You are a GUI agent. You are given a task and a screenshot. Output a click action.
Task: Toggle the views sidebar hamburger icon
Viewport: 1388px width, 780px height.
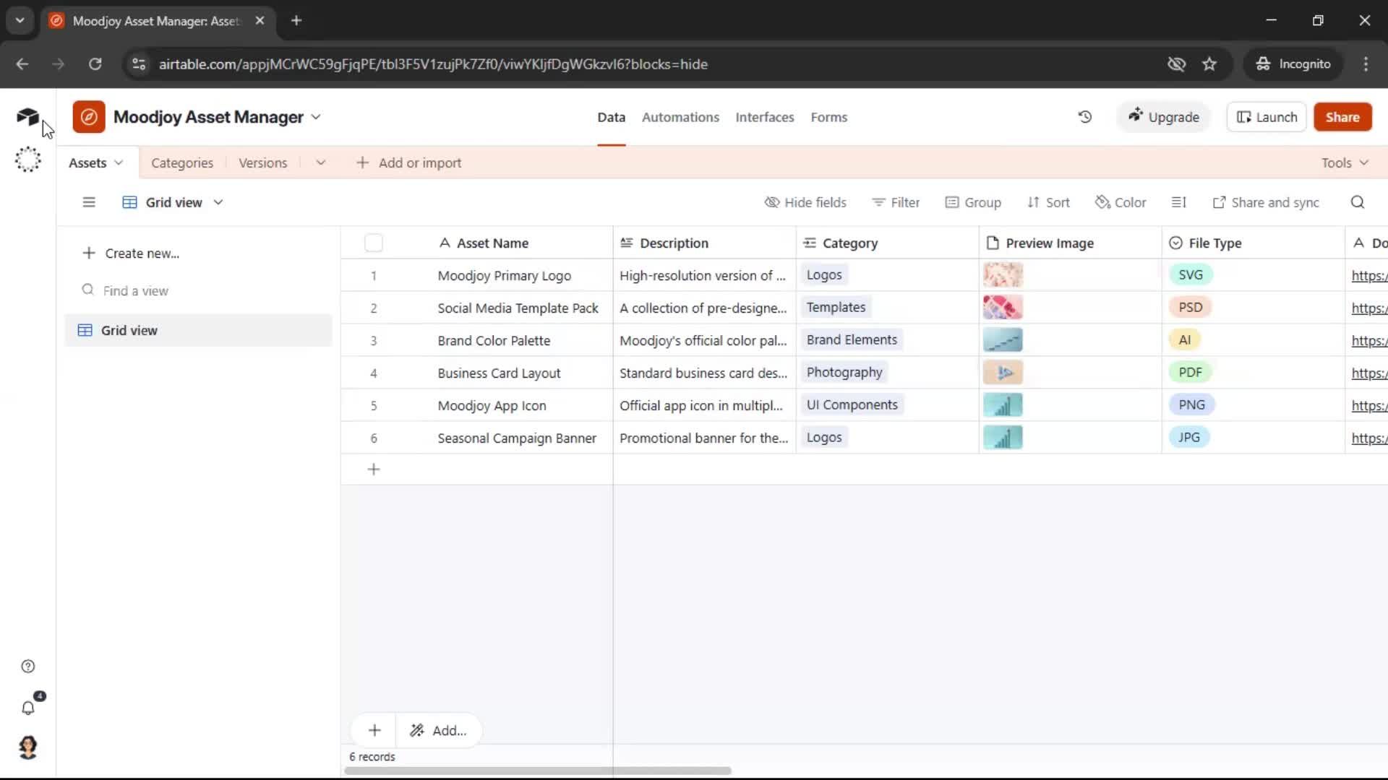click(89, 202)
